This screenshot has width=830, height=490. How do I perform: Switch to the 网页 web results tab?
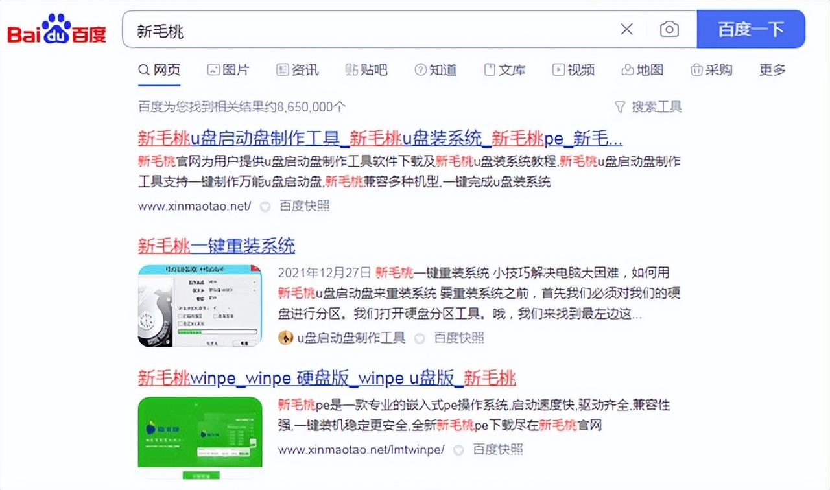[159, 69]
